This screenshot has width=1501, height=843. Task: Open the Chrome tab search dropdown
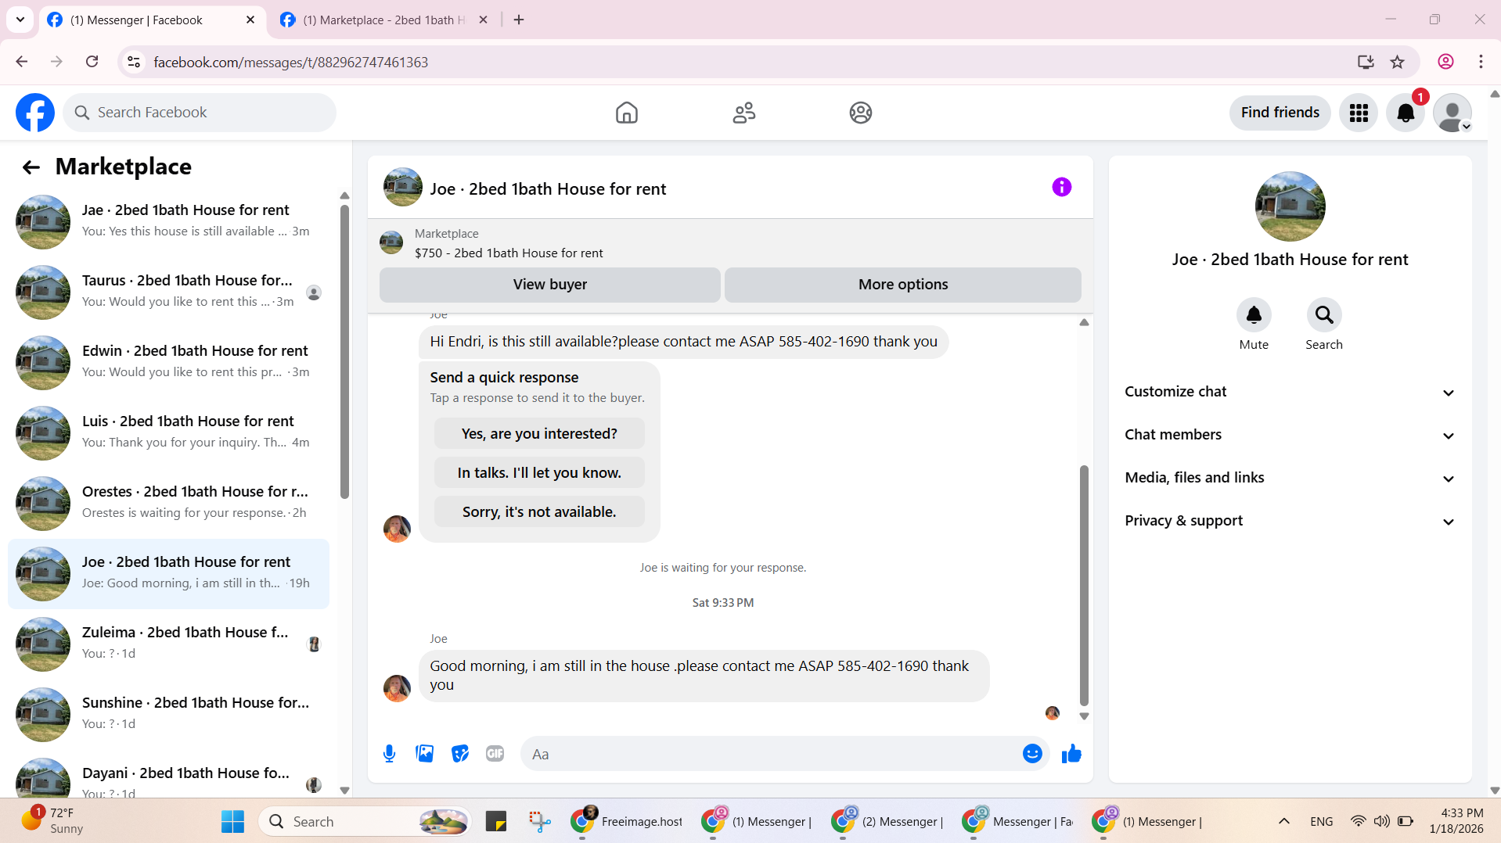[20, 20]
